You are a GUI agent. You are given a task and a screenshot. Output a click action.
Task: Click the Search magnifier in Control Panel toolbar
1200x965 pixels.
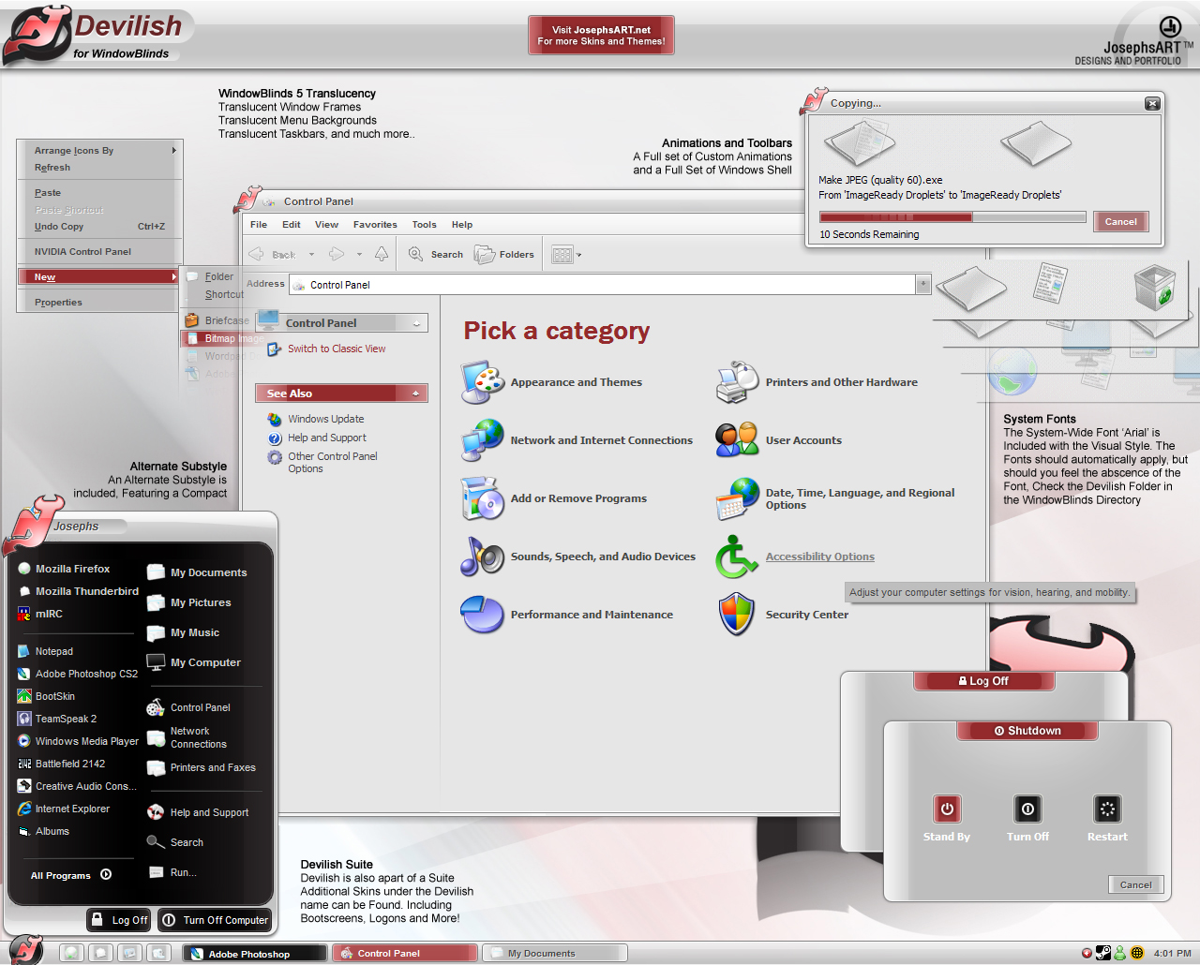coord(436,254)
